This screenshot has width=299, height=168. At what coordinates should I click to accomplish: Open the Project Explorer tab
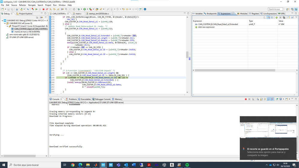point(25,14)
